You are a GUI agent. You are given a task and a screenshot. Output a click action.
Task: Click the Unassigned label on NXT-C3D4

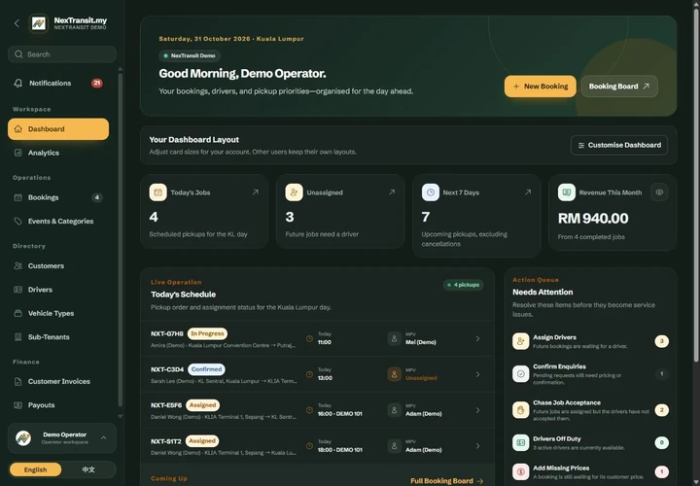tap(421, 378)
